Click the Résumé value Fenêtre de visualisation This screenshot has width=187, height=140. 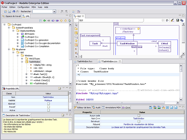[139, 124]
